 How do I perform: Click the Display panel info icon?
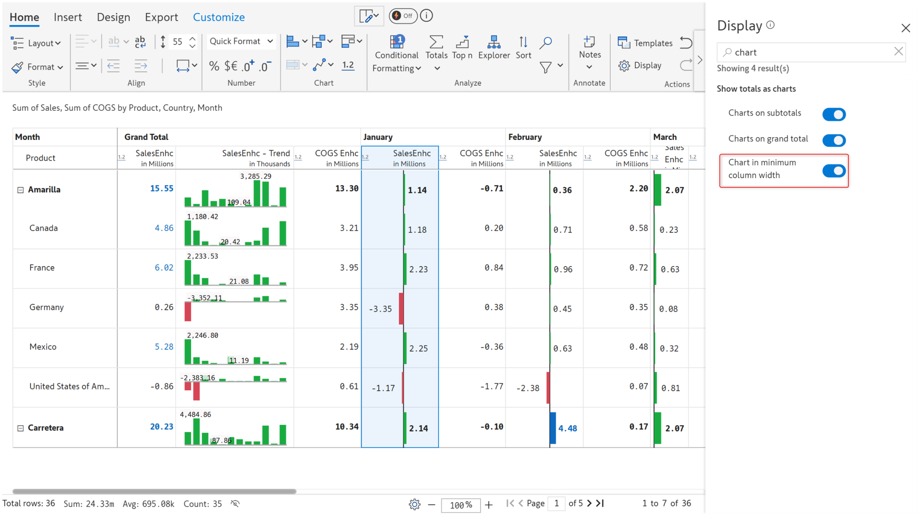click(770, 25)
